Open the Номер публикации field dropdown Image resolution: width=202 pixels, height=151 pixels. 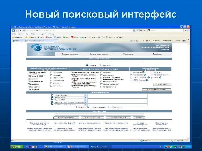point(85,95)
